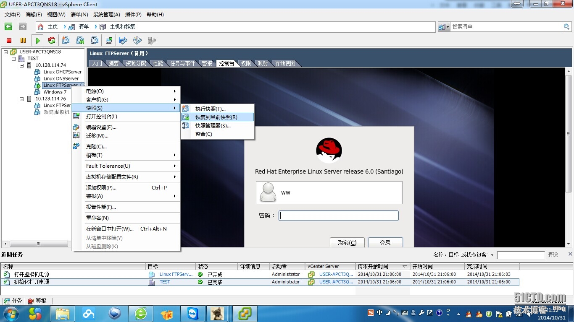Click the floppy drive connect toolbar icon
The image size is (574, 322).
point(123,40)
